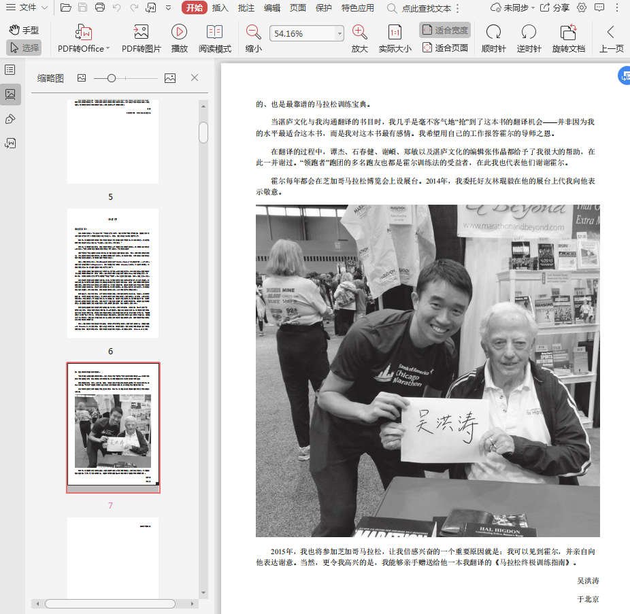Open the zoom percentage 54.16% dropdown
Screen dimensions: 630x614
pos(339,33)
